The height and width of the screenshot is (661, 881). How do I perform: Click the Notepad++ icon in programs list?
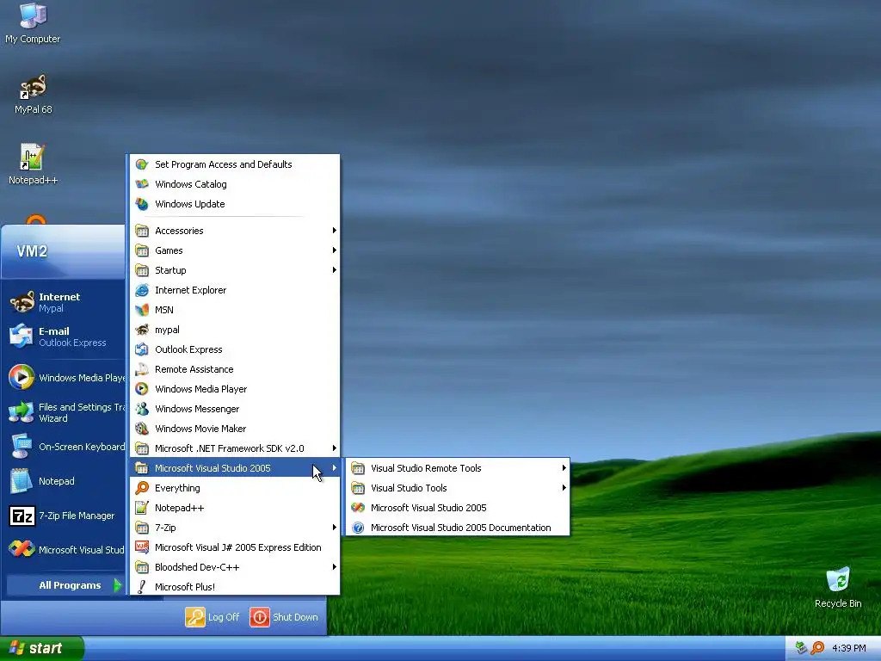142,508
